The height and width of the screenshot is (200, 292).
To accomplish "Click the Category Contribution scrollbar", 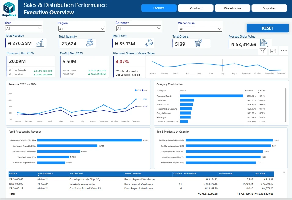I will click(x=286, y=105).
